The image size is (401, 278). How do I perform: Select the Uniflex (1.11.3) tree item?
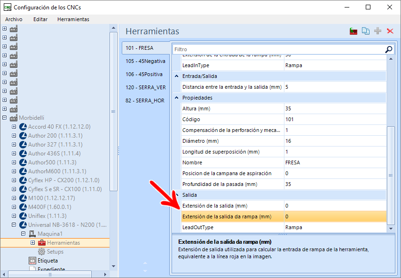tap(47, 216)
